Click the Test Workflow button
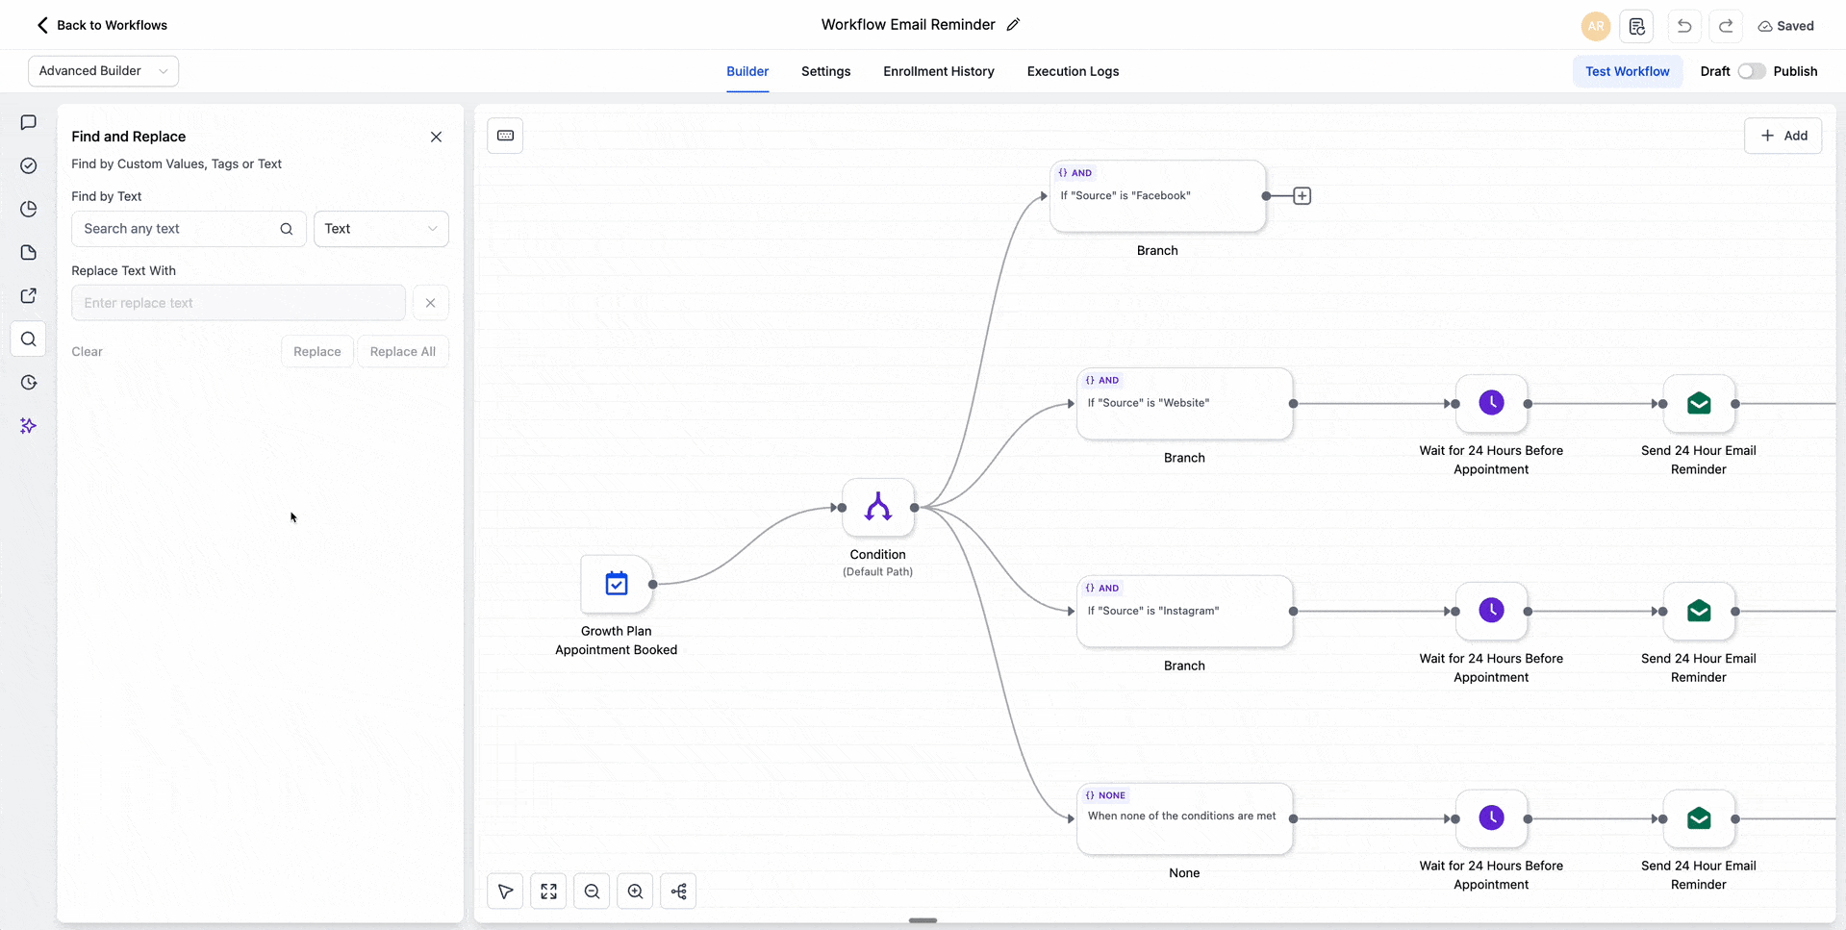 tap(1627, 71)
